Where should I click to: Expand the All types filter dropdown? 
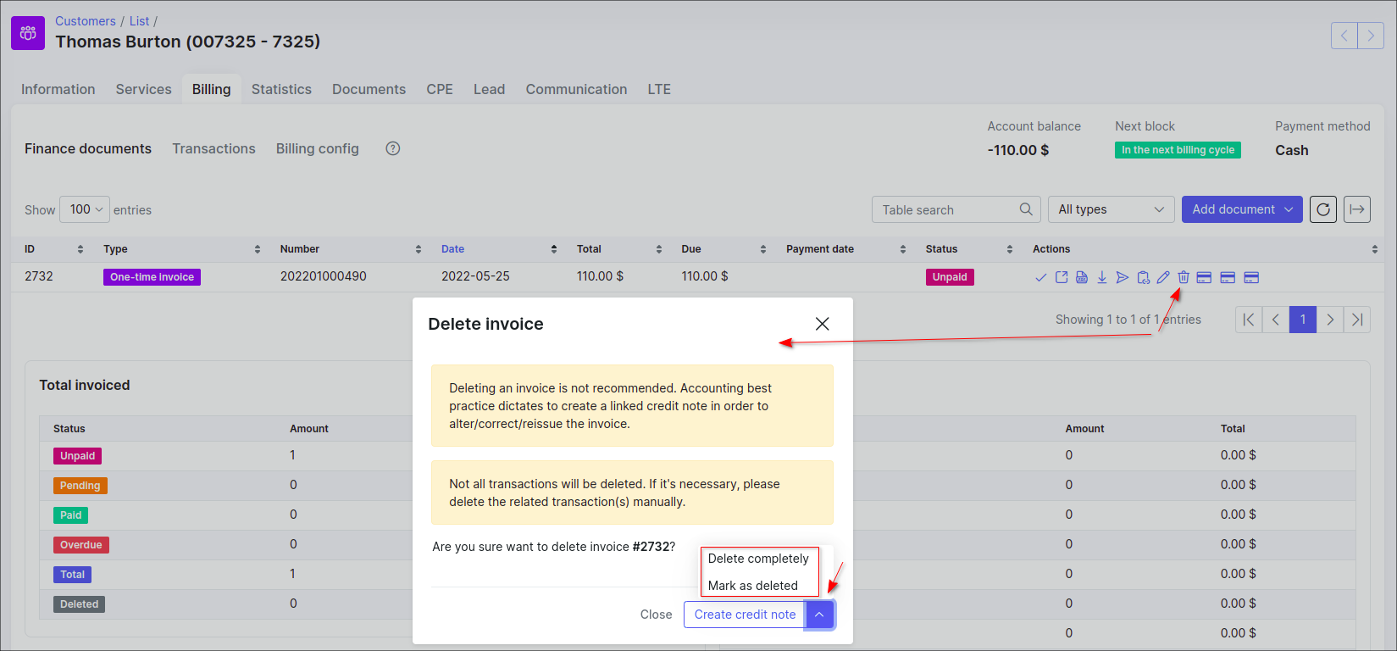click(x=1111, y=209)
